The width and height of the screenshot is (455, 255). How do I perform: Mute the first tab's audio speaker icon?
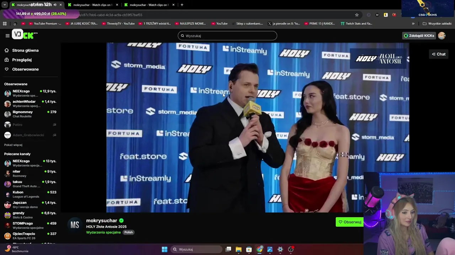coord(55,5)
